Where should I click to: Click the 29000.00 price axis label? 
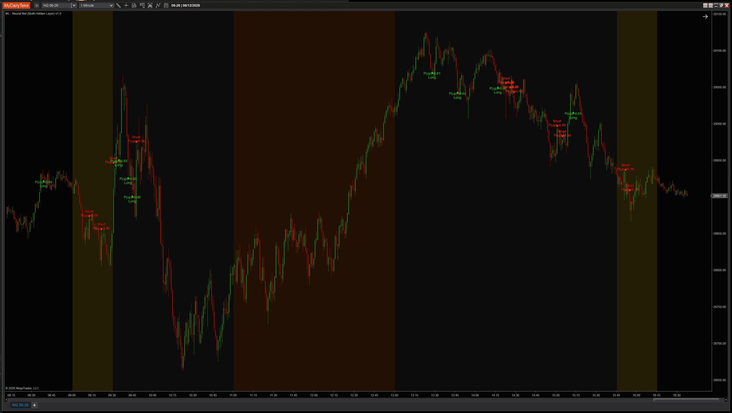click(x=719, y=124)
